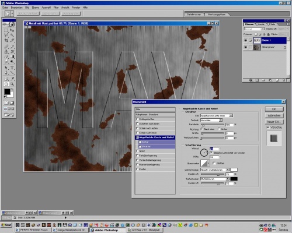
Task: Open the Filter menu
Action: [x=56, y=8]
